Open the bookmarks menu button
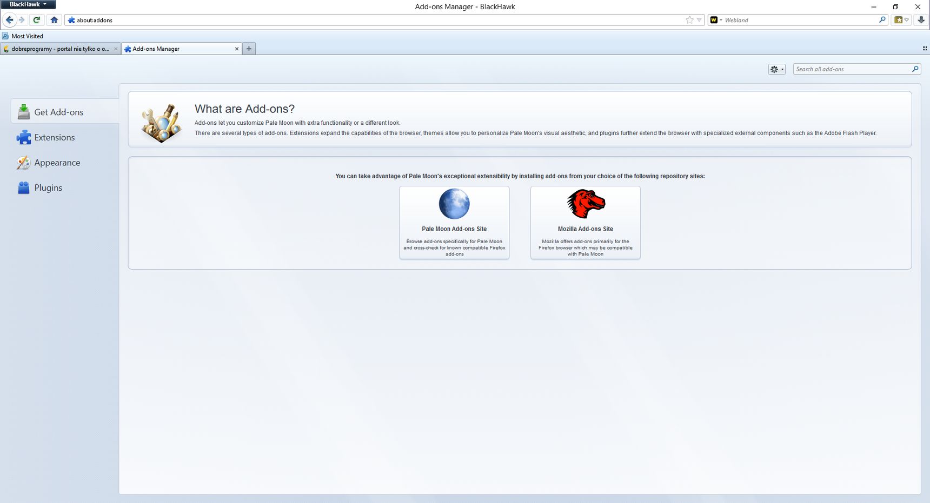The width and height of the screenshot is (930, 503). pos(901,20)
